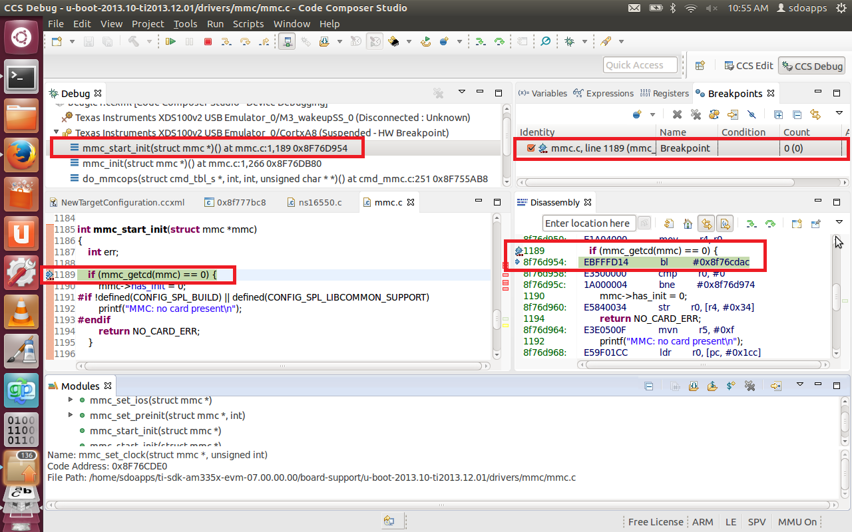Open the Load Program dropdown arrow
The height and width of the screenshot is (532, 852).
(x=339, y=41)
